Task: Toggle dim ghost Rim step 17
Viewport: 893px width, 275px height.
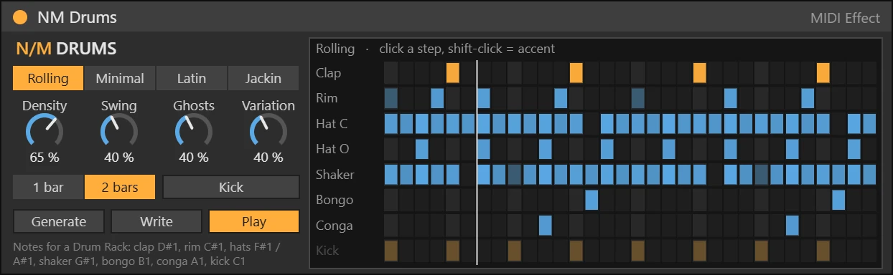Action: coord(638,98)
